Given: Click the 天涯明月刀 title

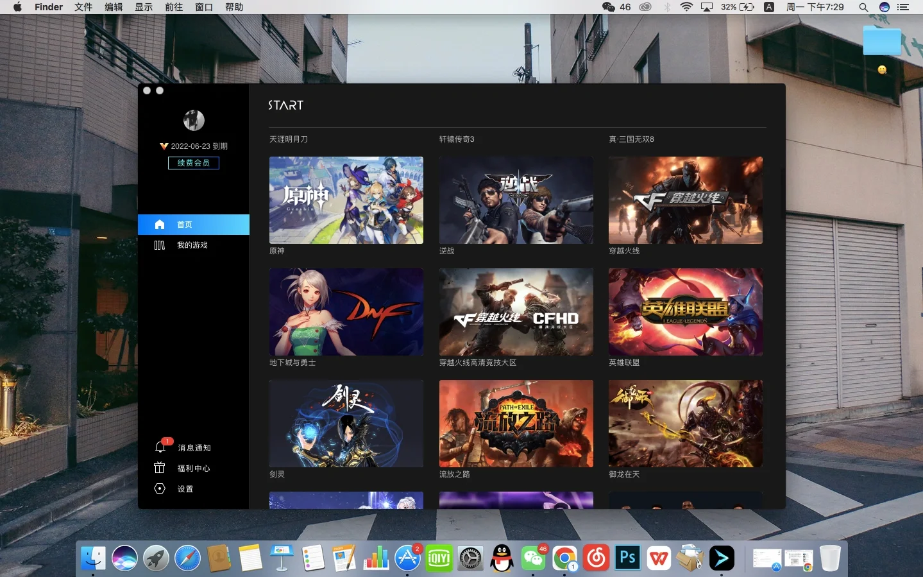Looking at the screenshot, I should coord(289,139).
